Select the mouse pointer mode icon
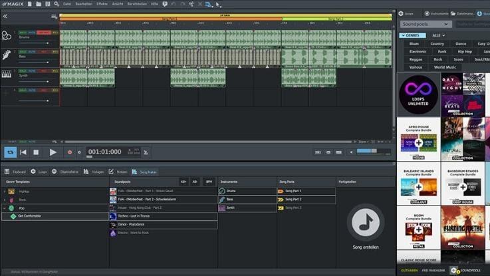Screen dimensions: 490x276 click(218, 5)
